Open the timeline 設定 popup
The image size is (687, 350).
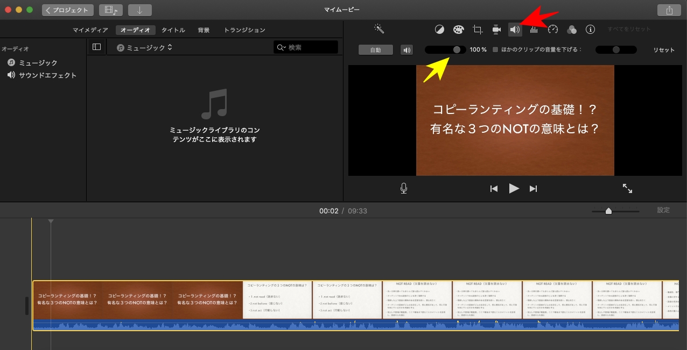tap(663, 210)
